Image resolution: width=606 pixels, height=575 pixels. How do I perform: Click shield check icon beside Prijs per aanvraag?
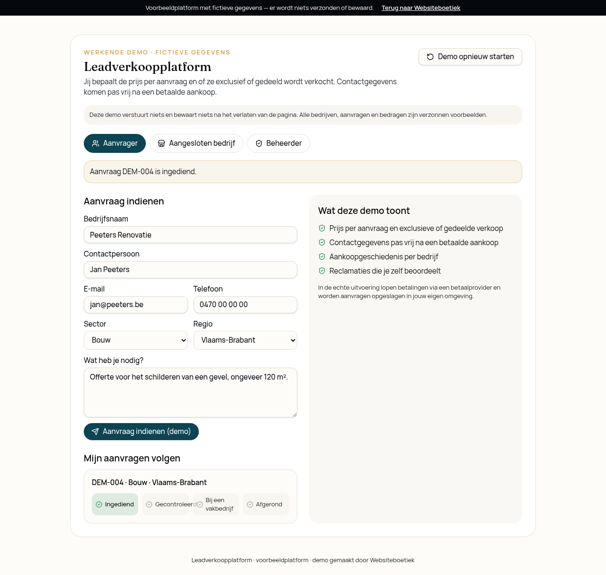(322, 228)
